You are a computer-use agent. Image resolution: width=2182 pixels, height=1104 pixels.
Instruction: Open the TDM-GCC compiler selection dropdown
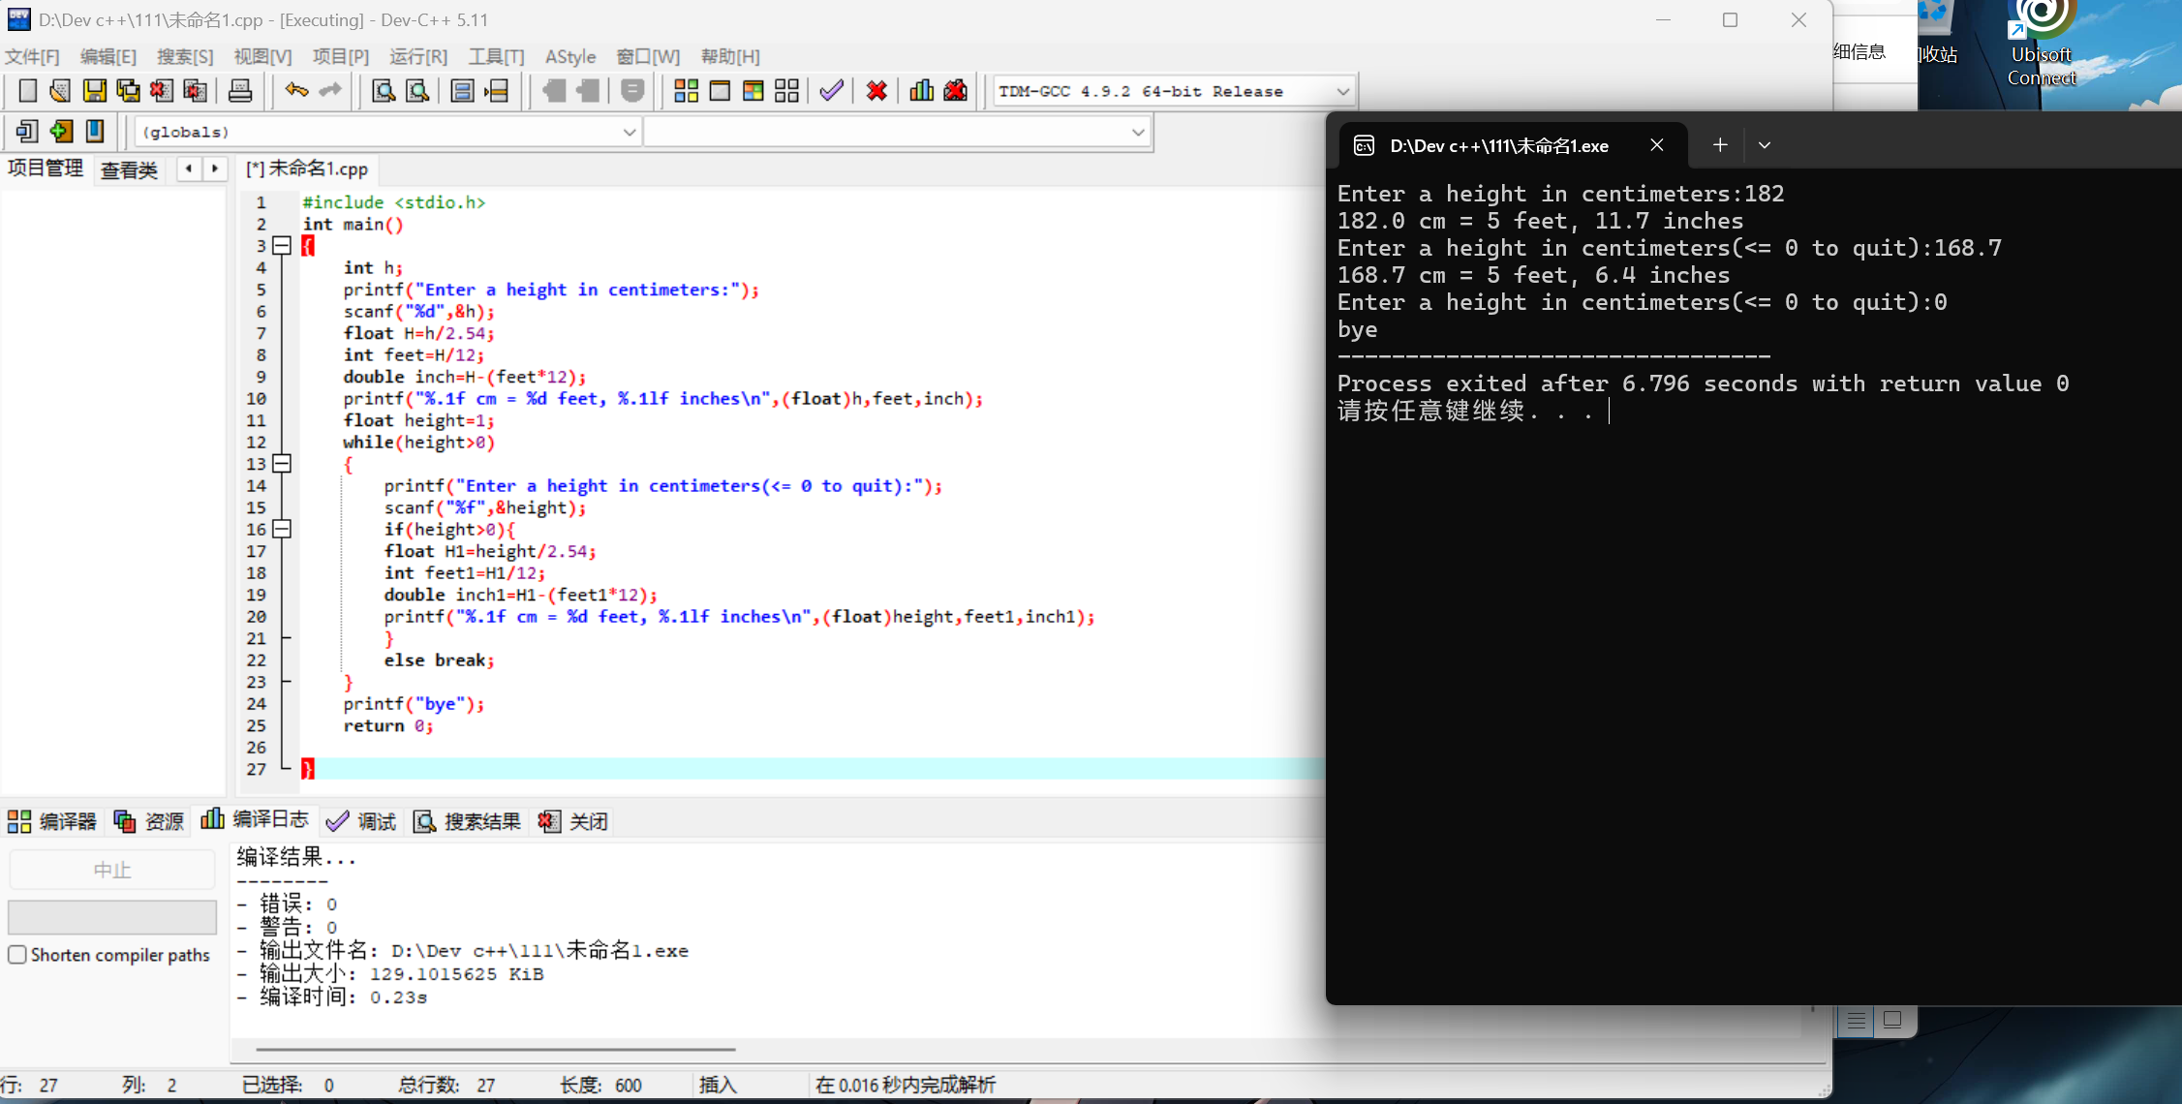point(1342,91)
